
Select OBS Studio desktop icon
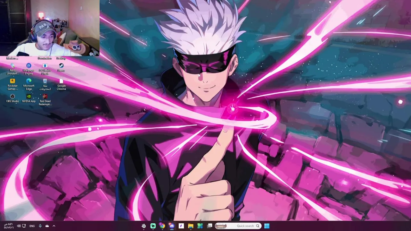(12, 98)
